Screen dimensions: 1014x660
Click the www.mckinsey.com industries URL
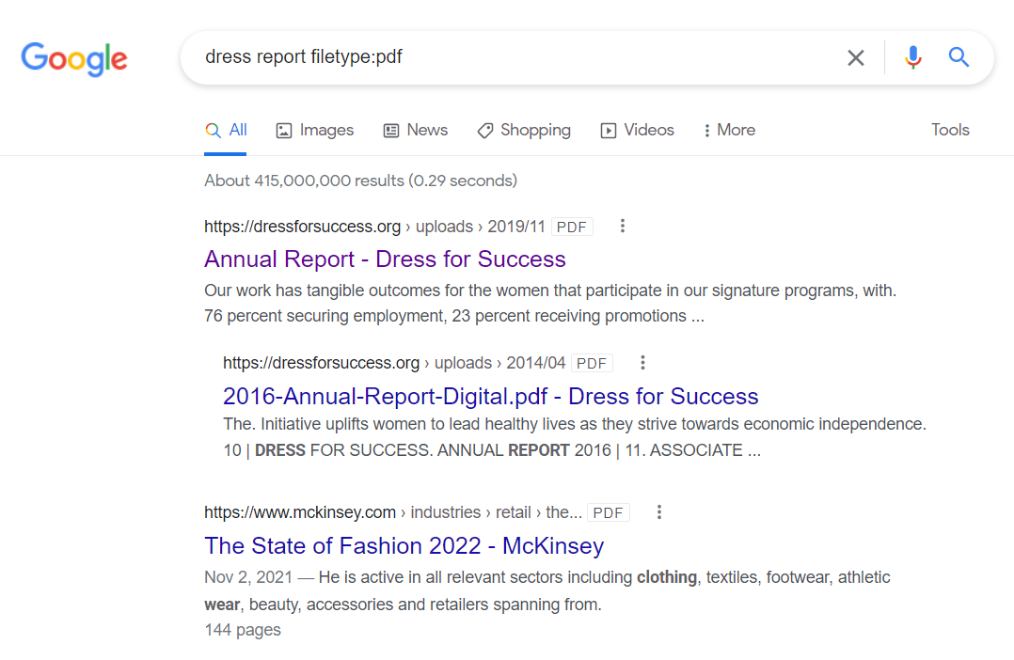tap(393, 512)
